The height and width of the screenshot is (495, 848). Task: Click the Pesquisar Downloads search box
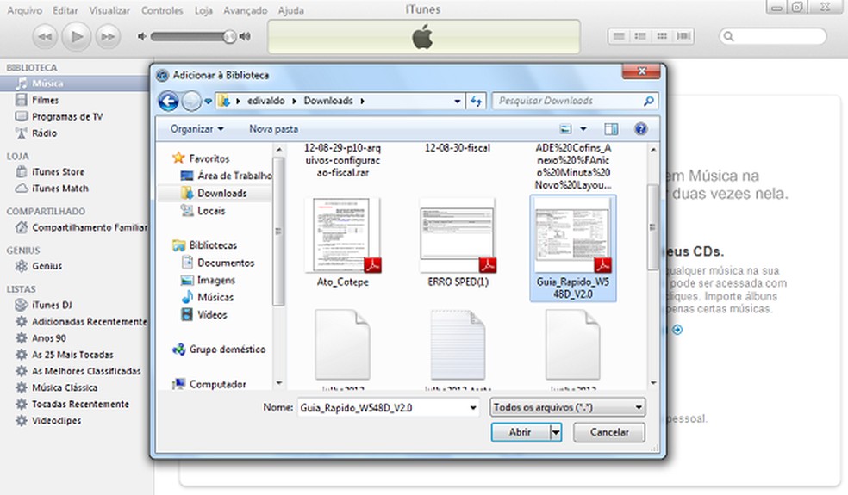(x=574, y=101)
